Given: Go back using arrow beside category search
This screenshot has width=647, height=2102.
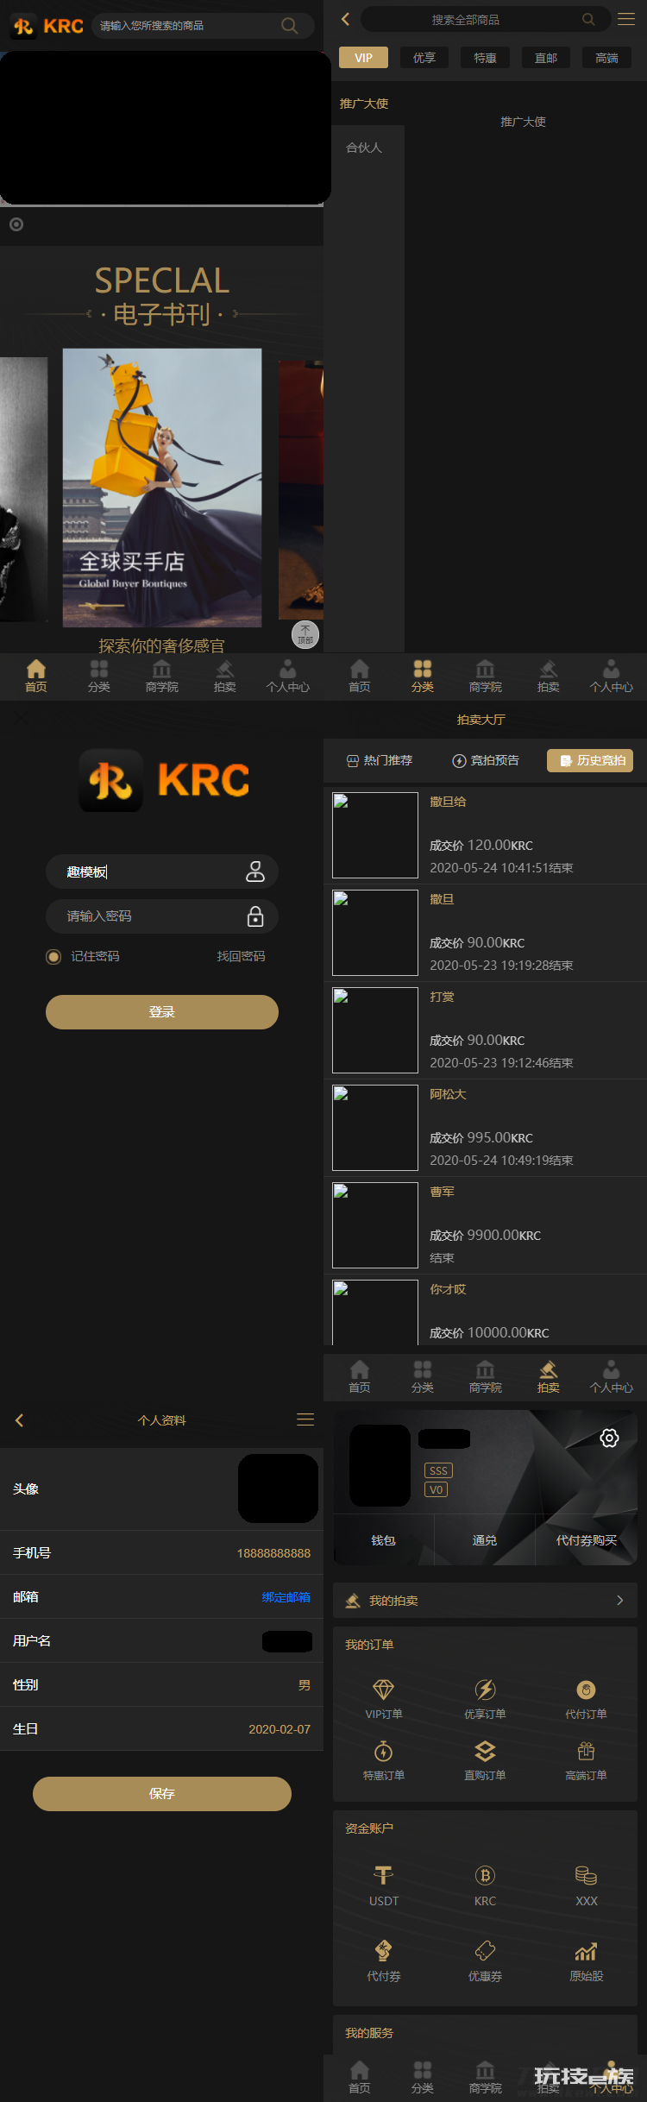Looking at the screenshot, I should coord(345,19).
